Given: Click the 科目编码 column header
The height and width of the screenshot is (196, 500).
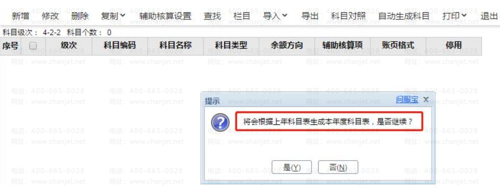Looking at the screenshot, I should coord(120,46).
